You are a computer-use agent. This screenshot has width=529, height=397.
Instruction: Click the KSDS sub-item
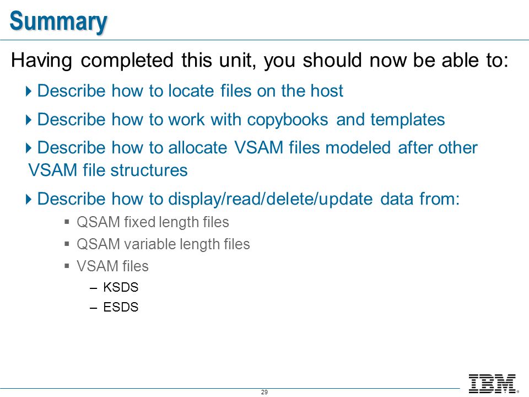(121, 287)
